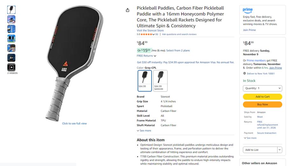Open Select from 2 plans link
The width and height of the screenshot is (302, 166).
coord(178,50)
